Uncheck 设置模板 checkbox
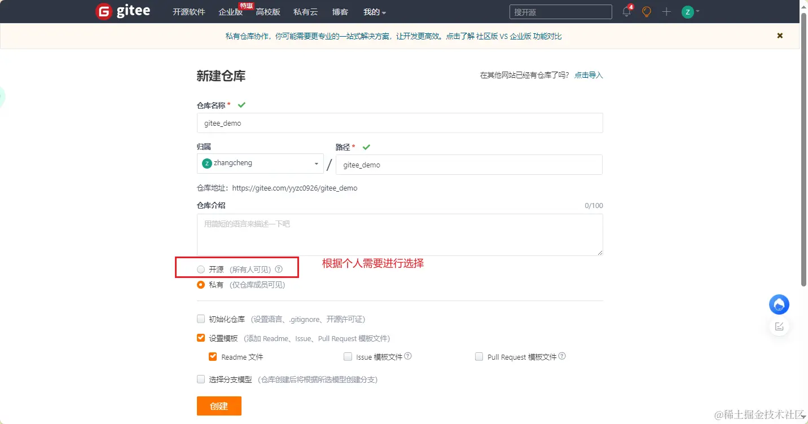Screen dimensions: 808x424 coord(201,338)
